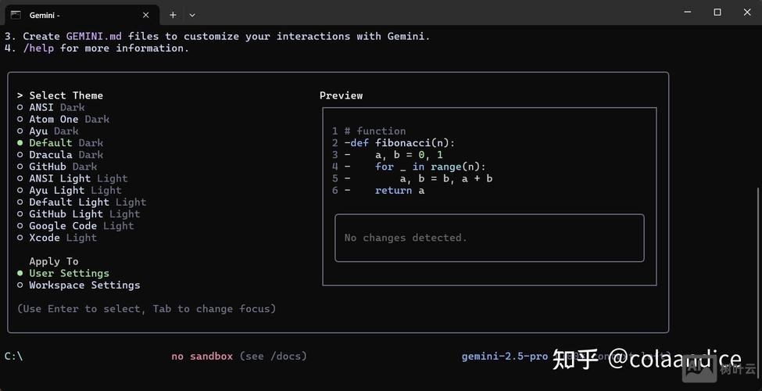Apply theme to User Settings
This screenshot has width=762, height=391.
69,273
